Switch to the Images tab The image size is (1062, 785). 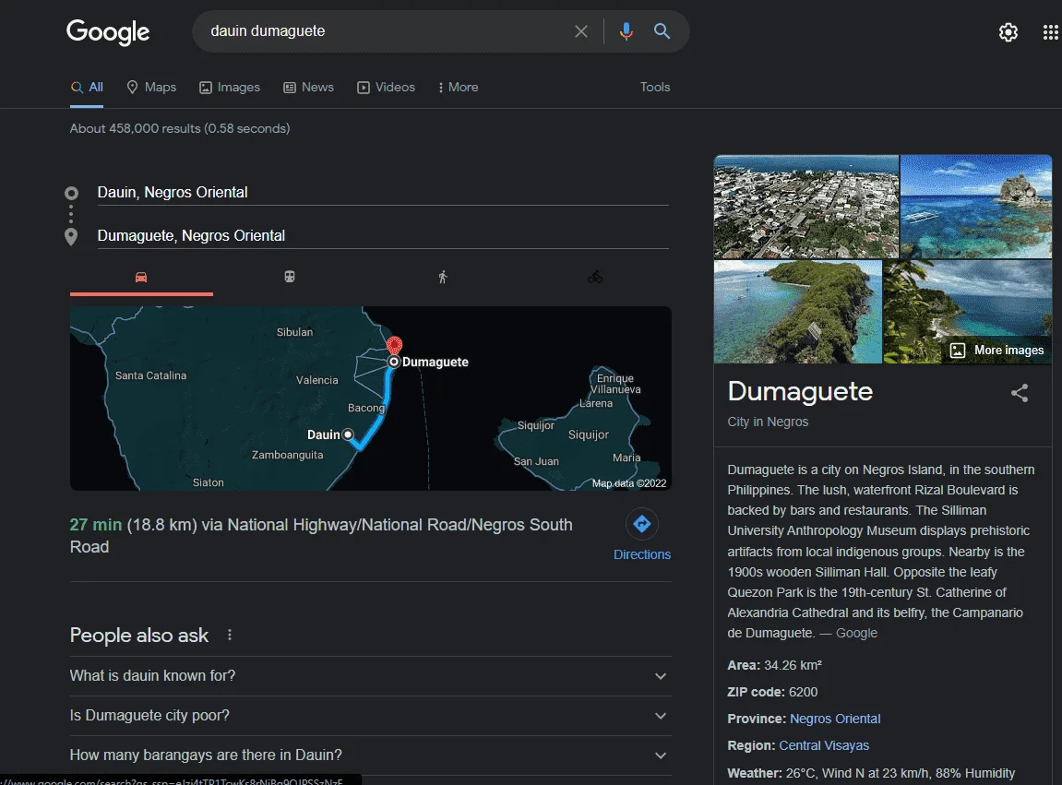(230, 87)
